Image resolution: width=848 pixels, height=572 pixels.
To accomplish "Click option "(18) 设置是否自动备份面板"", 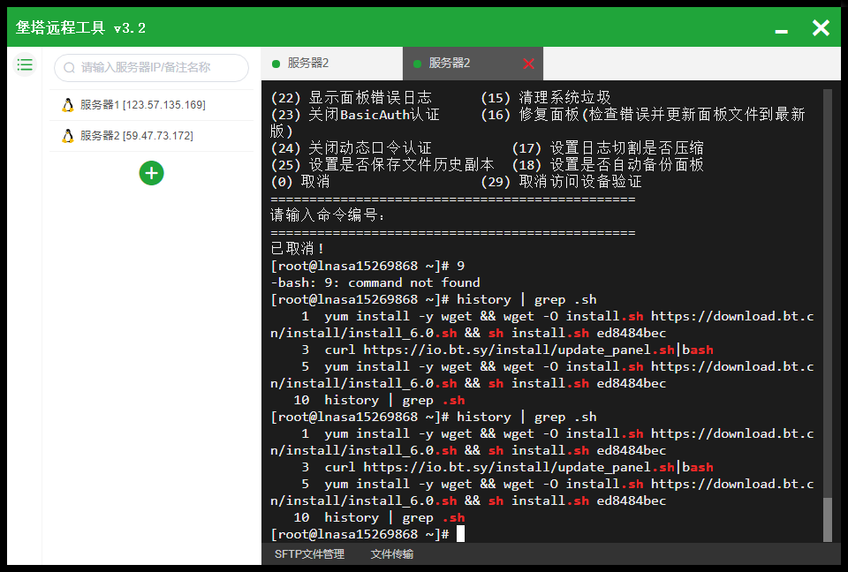I will [x=608, y=165].
